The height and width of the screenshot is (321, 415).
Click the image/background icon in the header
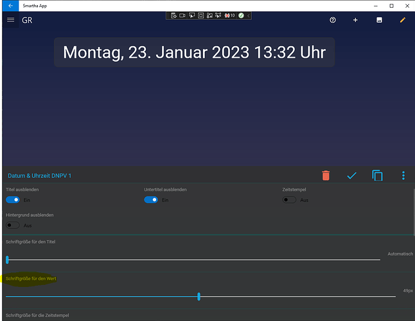click(379, 20)
